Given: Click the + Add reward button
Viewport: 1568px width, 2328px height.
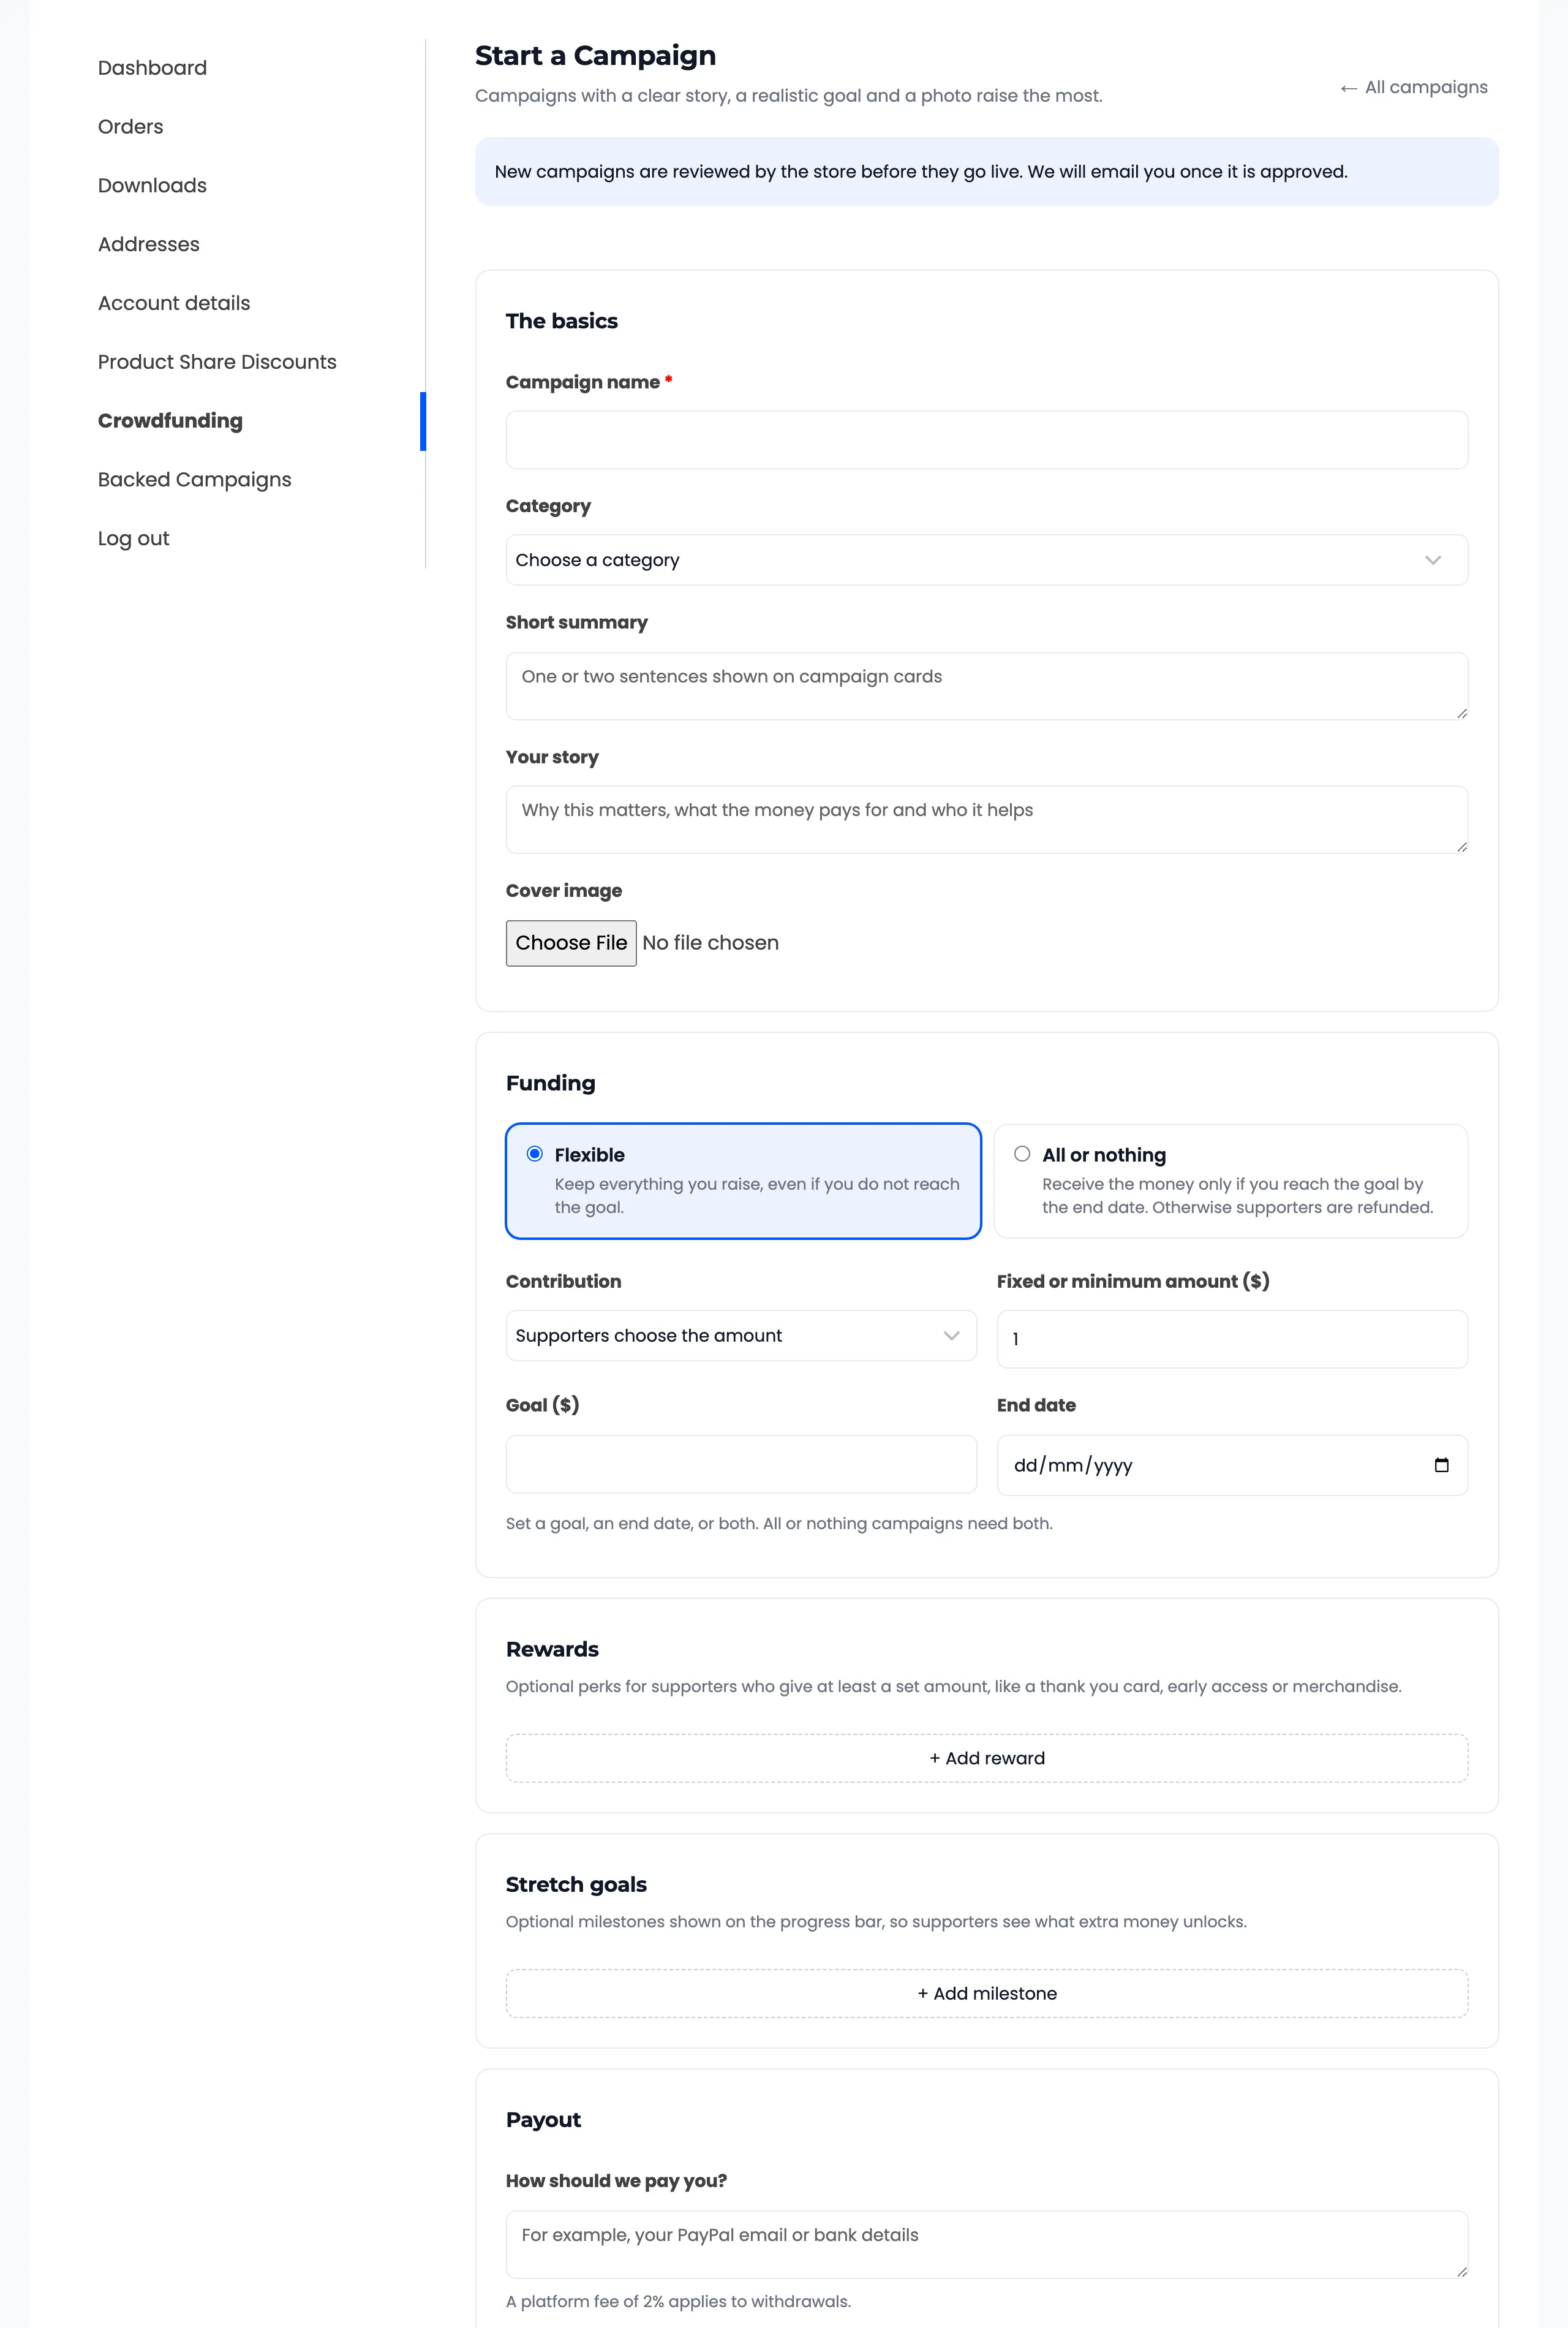Looking at the screenshot, I should click(x=986, y=1758).
